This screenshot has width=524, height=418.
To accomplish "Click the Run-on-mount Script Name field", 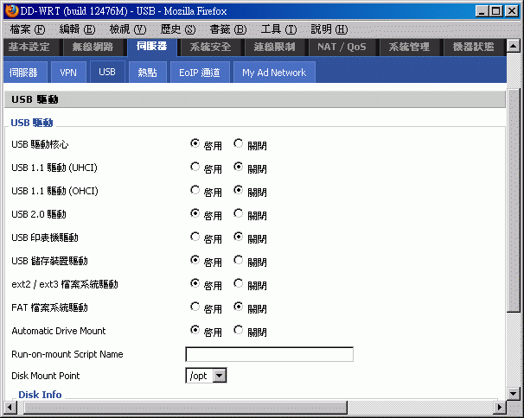I will coord(269,354).
